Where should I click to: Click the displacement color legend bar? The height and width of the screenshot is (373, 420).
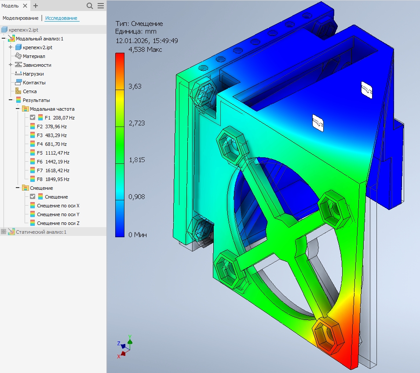click(120, 145)
